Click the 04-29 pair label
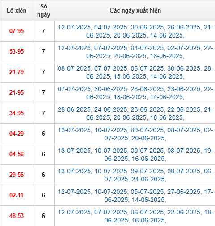The width and height of the screenshot is (215, 226). pyautogui.click(x=17, y=134)
